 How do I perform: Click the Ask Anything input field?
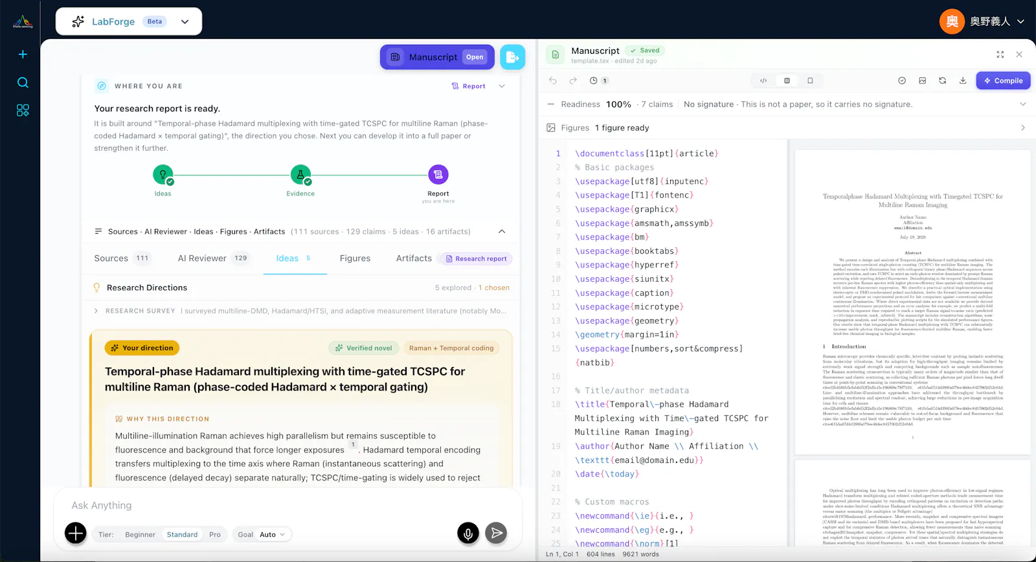[x=288, y=506]
